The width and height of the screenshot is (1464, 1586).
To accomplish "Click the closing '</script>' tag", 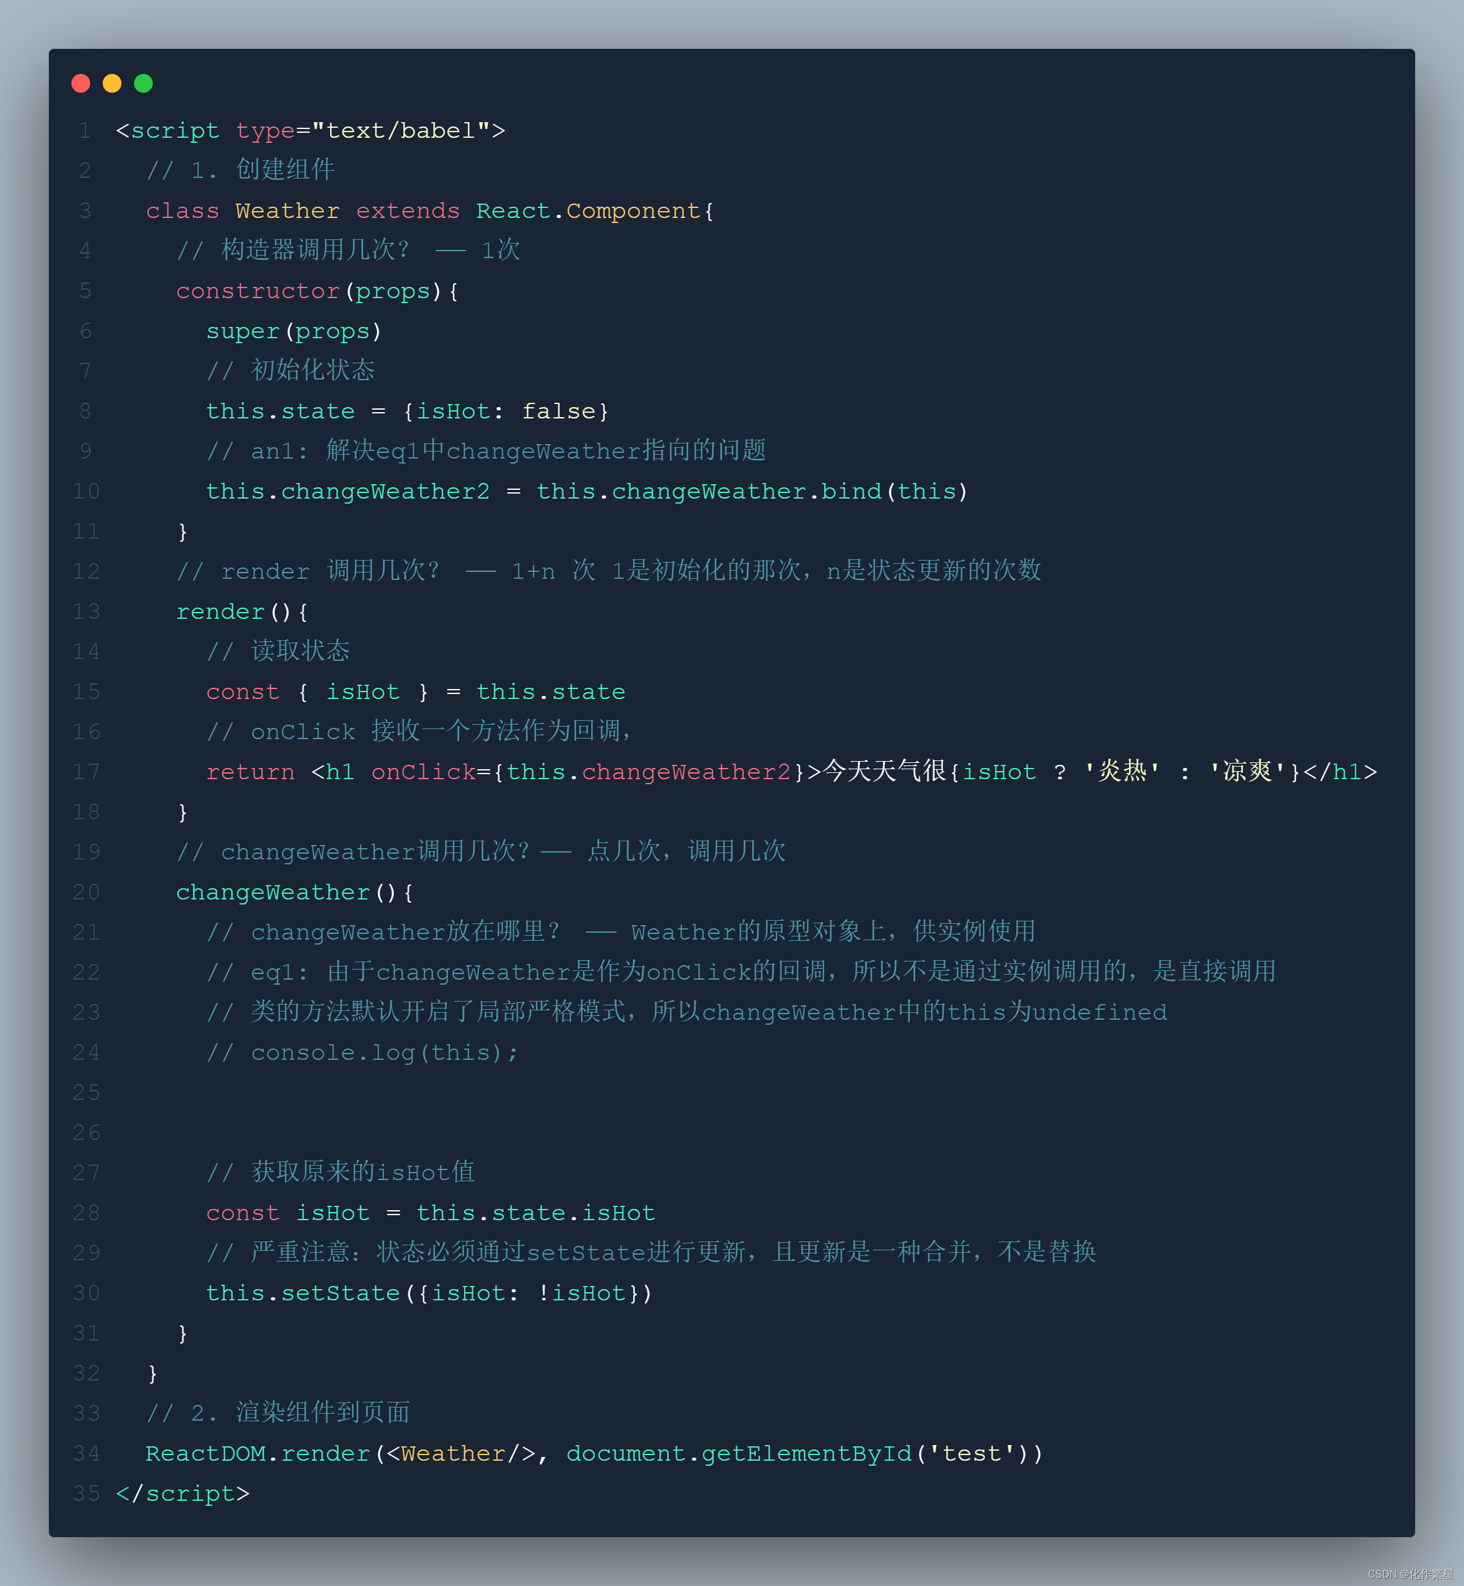I will pyautogui.click(x=182, y=1494).
